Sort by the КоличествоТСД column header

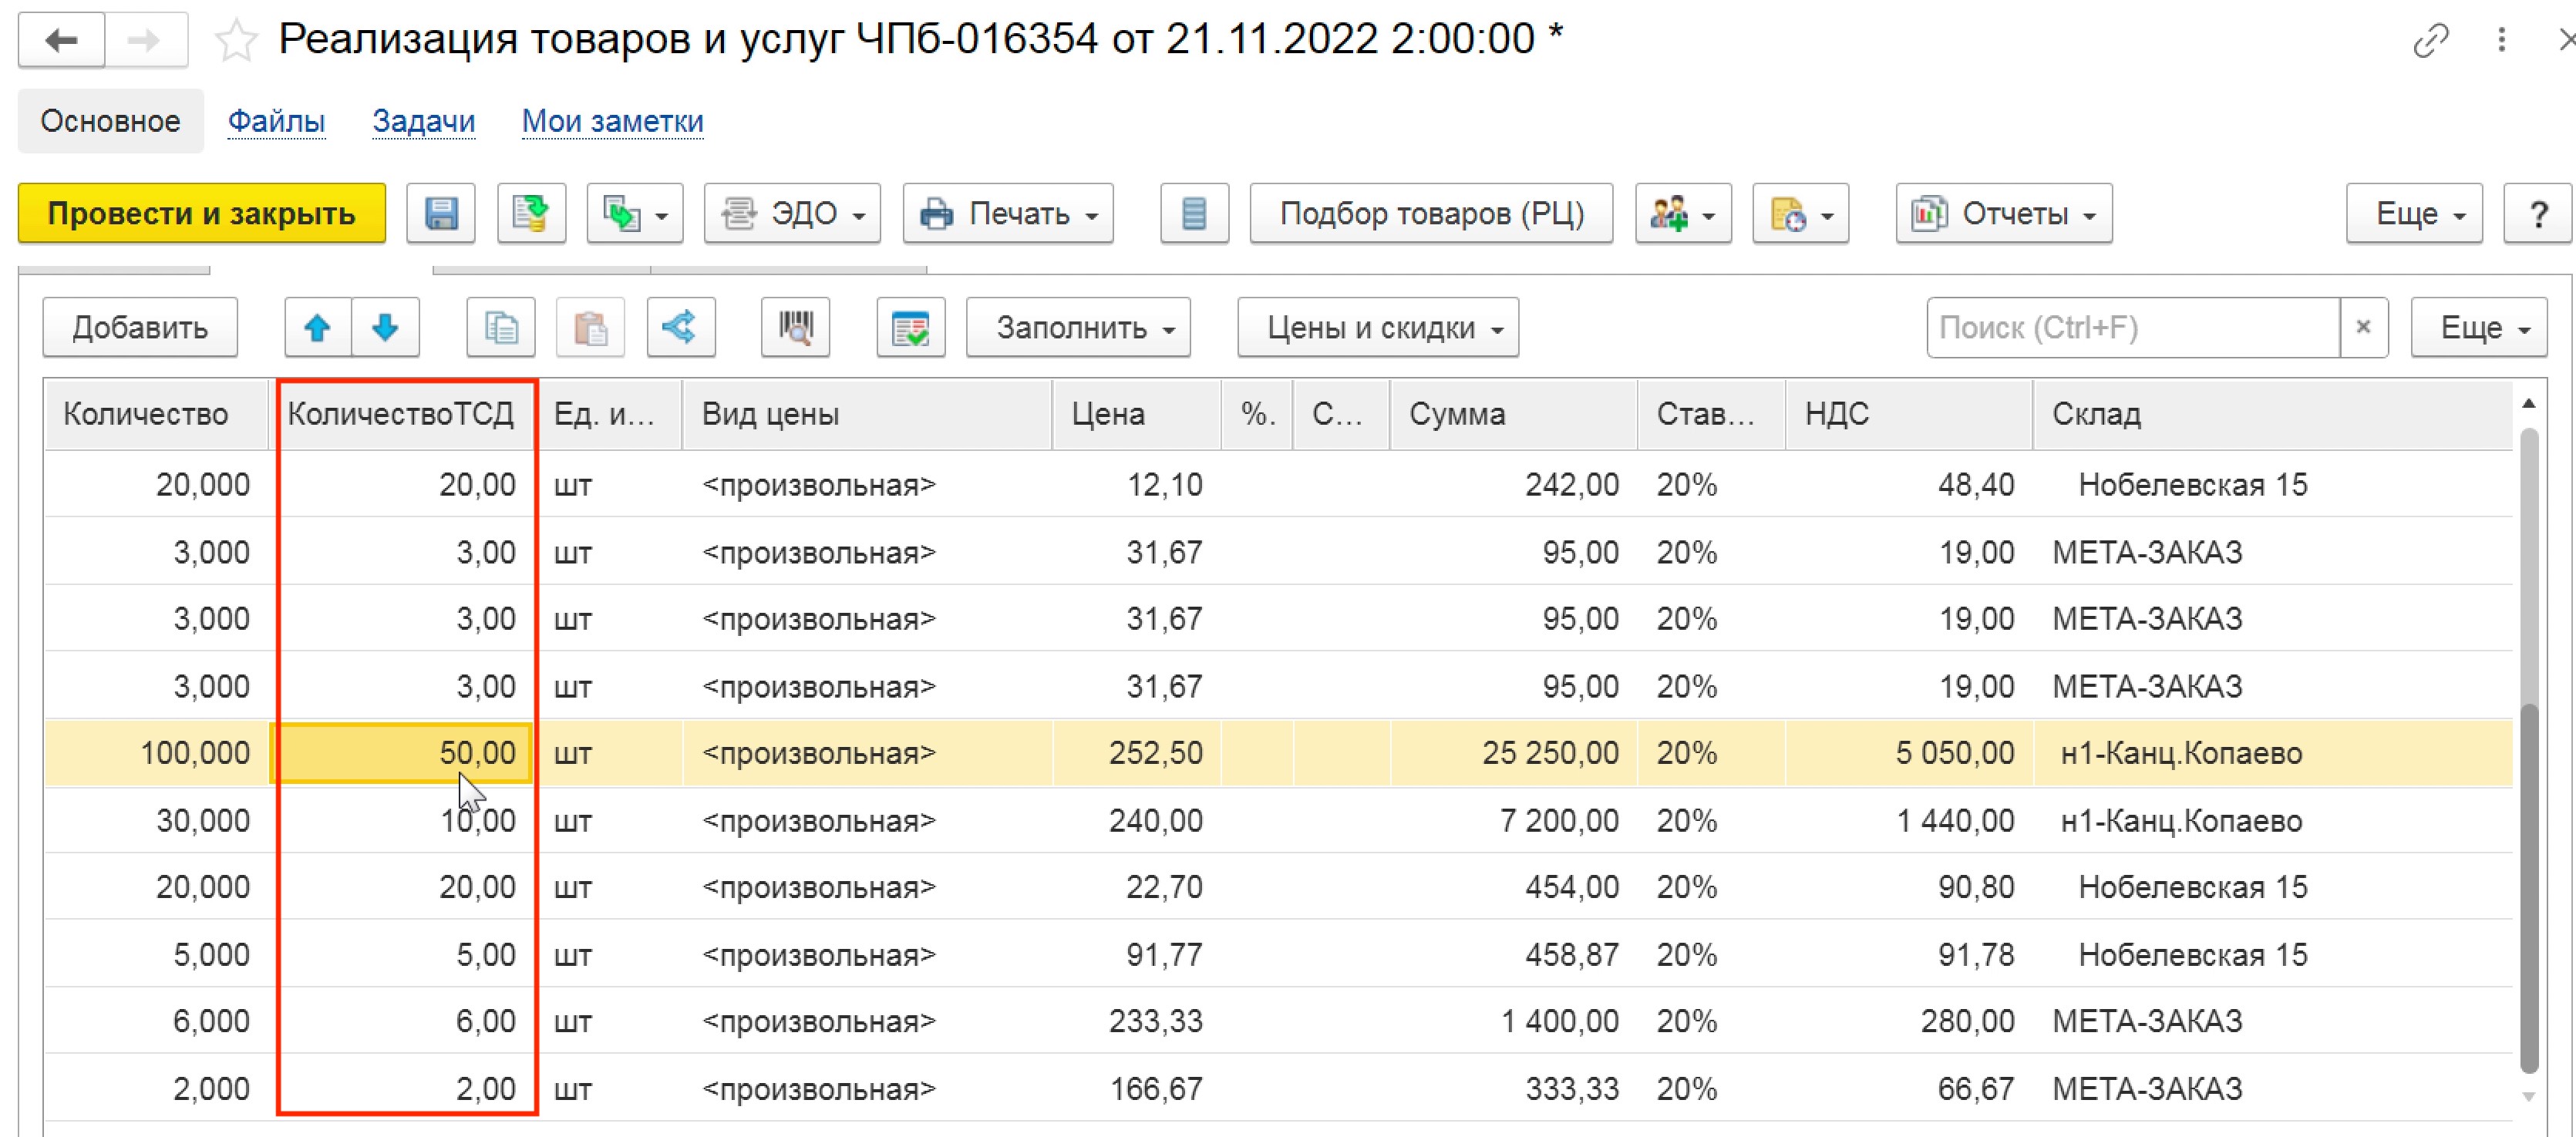pos(400,414)
